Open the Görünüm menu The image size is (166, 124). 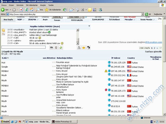pos(20,5)
